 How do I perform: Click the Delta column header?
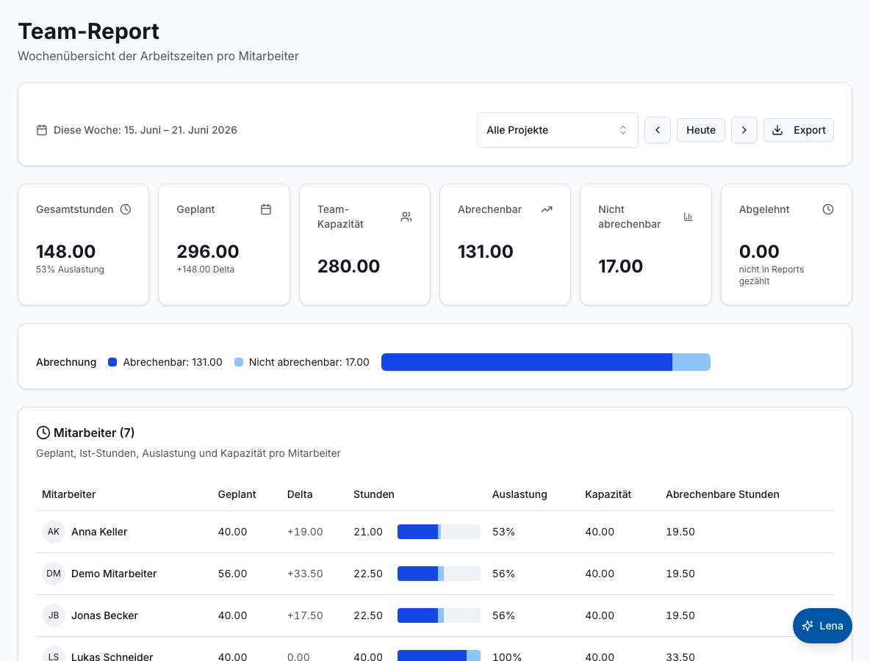tap(300, 494)
